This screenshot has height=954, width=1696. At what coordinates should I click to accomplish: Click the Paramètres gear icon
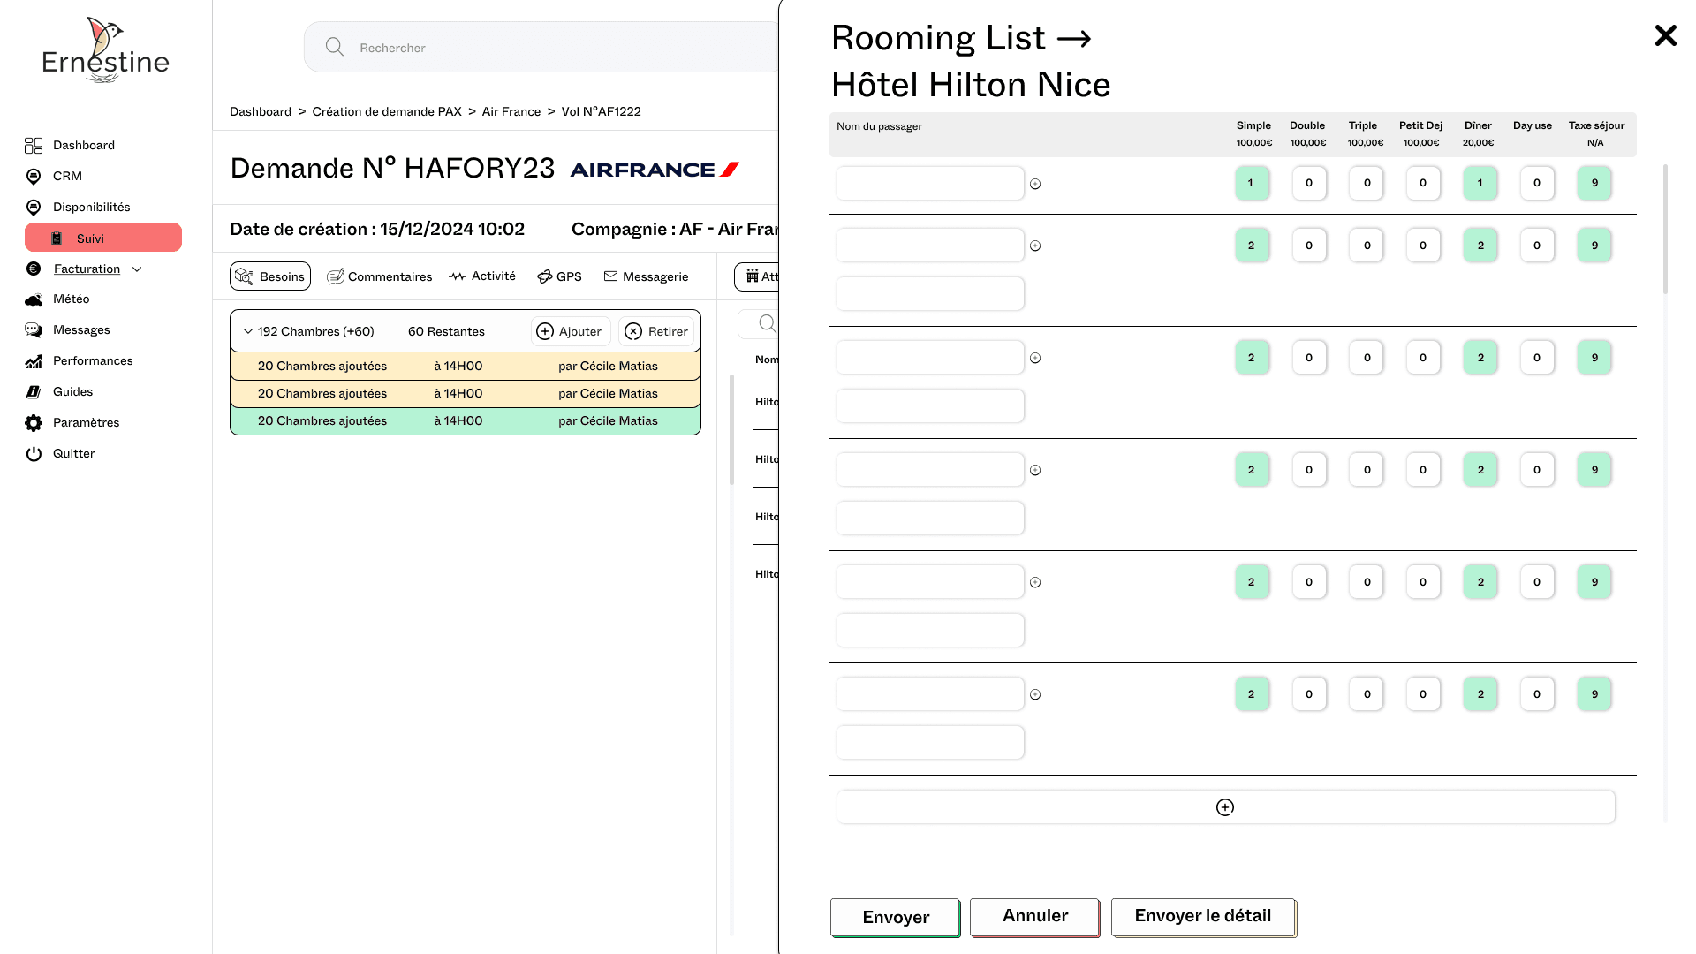click(x=34, y=423)
